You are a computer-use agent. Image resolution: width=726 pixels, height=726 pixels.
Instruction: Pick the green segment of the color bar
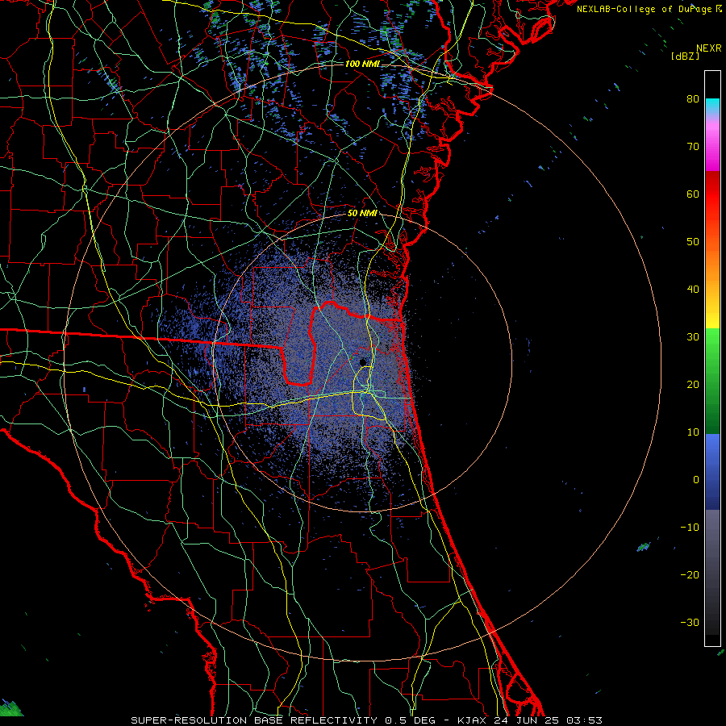click(712, 381)
